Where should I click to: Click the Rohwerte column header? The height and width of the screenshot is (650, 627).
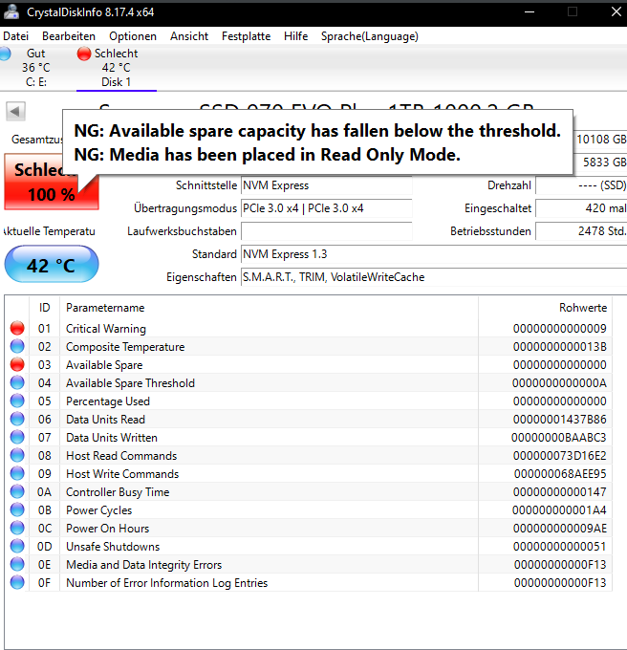coord(545,308)
